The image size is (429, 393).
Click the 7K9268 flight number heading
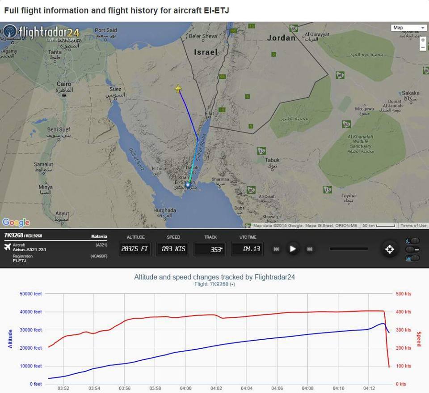click(13, 235)
